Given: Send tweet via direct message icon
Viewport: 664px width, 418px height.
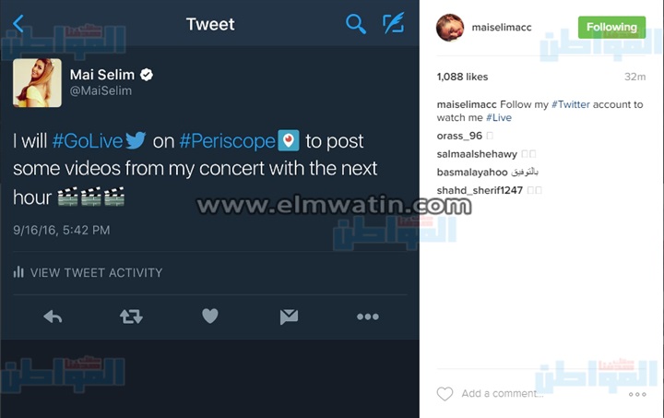Looking at the screenshot, I should 289,316.
